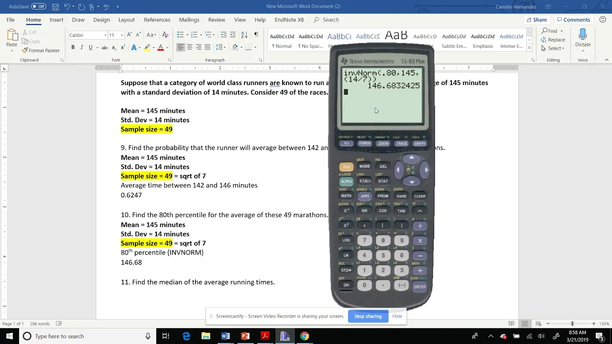
Task: Click the red font color button
Action: pos(161,47)
